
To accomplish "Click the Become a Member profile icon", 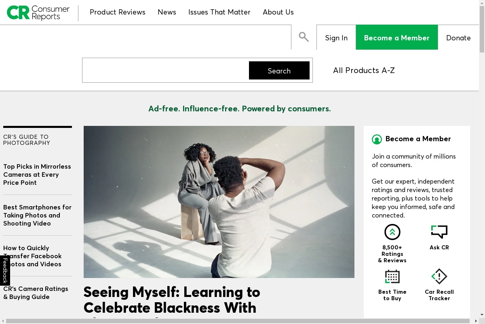I will tap(377, 139).
